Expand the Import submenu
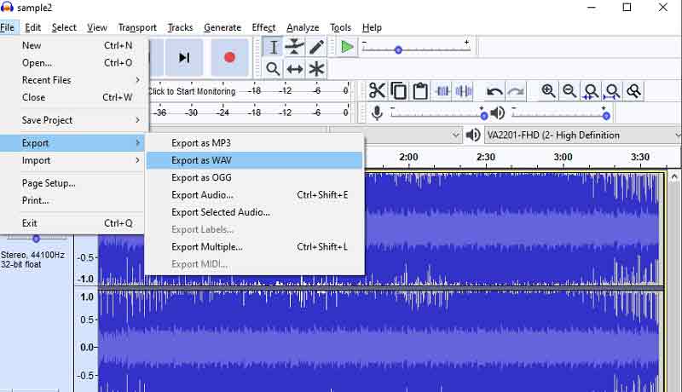The image size is (682, 392). (x=72, y=160)
